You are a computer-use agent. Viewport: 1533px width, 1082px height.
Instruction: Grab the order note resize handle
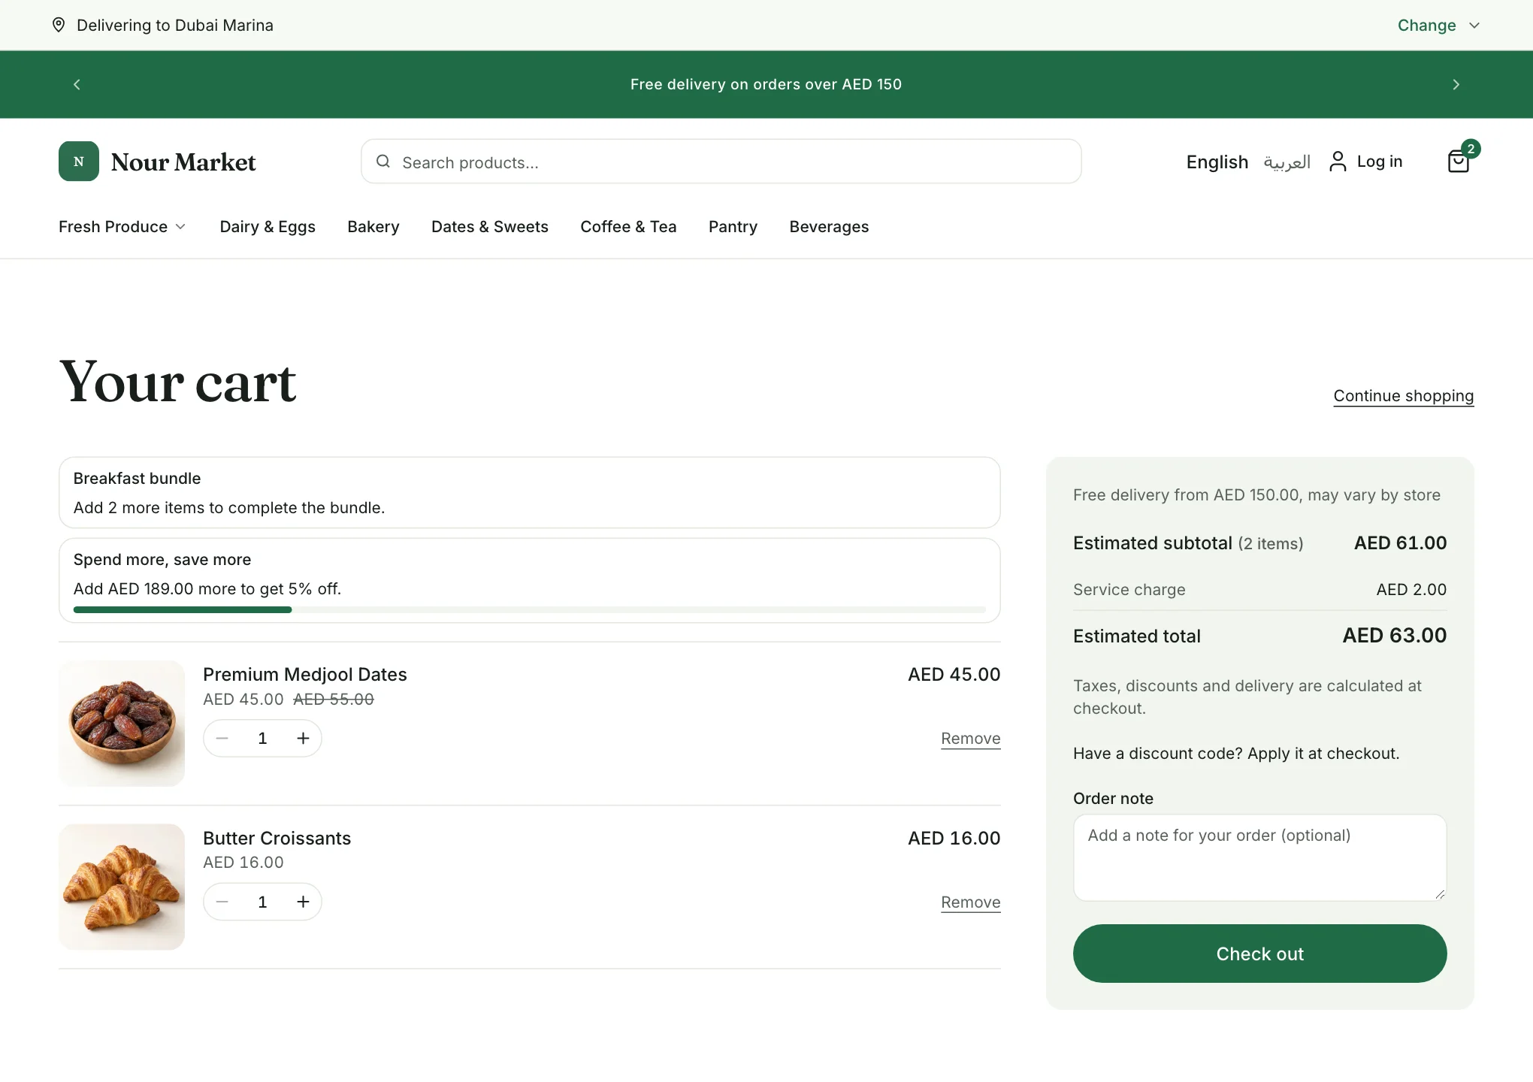coord(1440,894)
